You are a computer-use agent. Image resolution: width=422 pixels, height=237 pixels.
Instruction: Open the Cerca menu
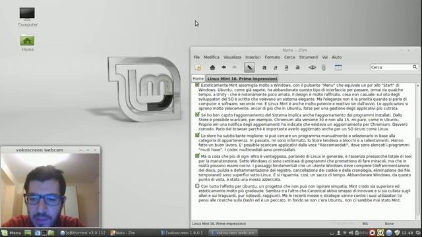coord(289,57)
